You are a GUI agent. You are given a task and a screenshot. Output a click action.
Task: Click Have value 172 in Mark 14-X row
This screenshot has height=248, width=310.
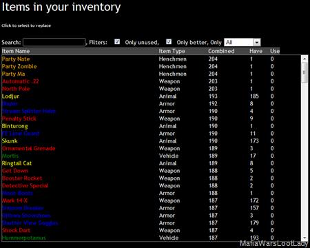[x=254, y=200]
